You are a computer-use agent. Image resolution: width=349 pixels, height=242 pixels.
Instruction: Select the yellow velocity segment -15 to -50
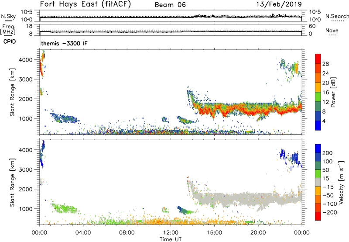pyautogui.click(x=318, y=191)
